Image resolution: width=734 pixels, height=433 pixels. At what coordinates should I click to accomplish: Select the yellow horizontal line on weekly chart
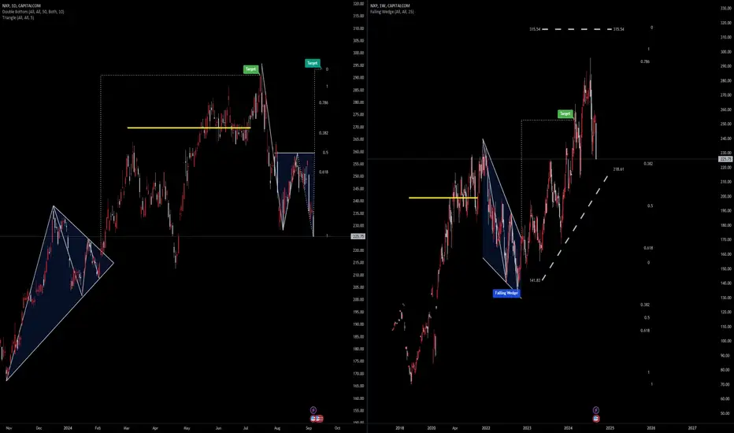(x=443, y=198)
